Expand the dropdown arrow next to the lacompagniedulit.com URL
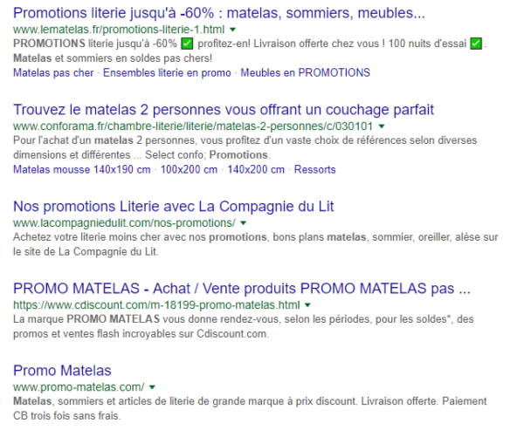The height and width of the screenshot is (430, 524). point(244,223)
